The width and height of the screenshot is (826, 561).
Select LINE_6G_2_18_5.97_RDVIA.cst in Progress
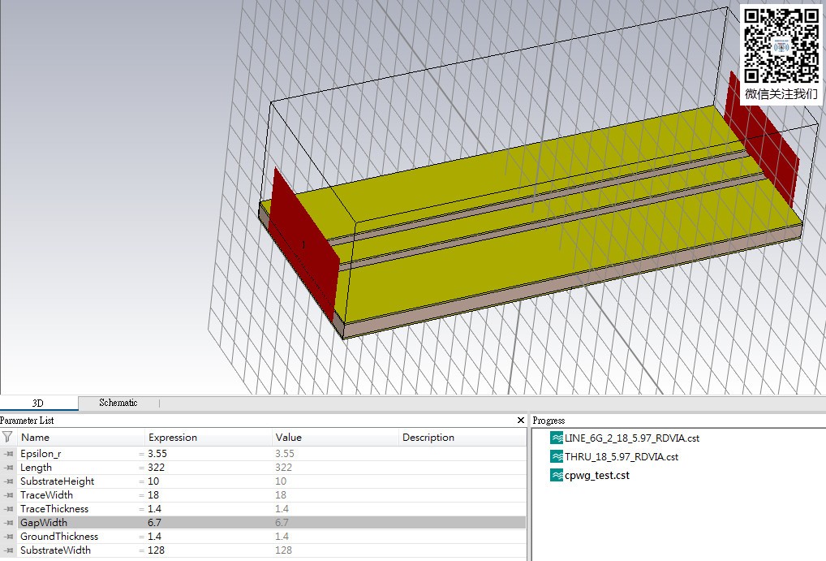click(x=631, y=438)
